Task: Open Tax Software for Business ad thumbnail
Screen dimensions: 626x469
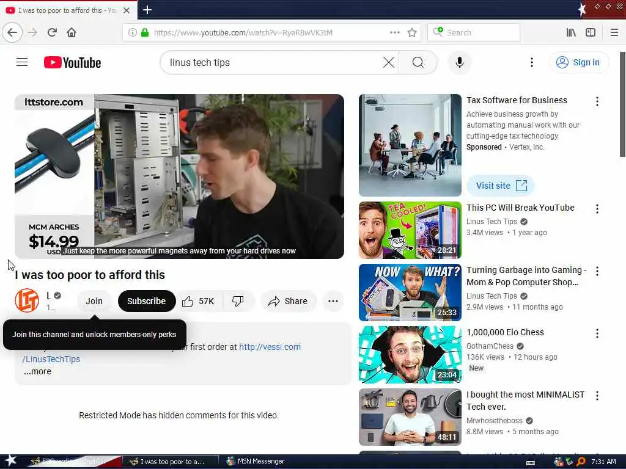Action: (x=410, y=145)
